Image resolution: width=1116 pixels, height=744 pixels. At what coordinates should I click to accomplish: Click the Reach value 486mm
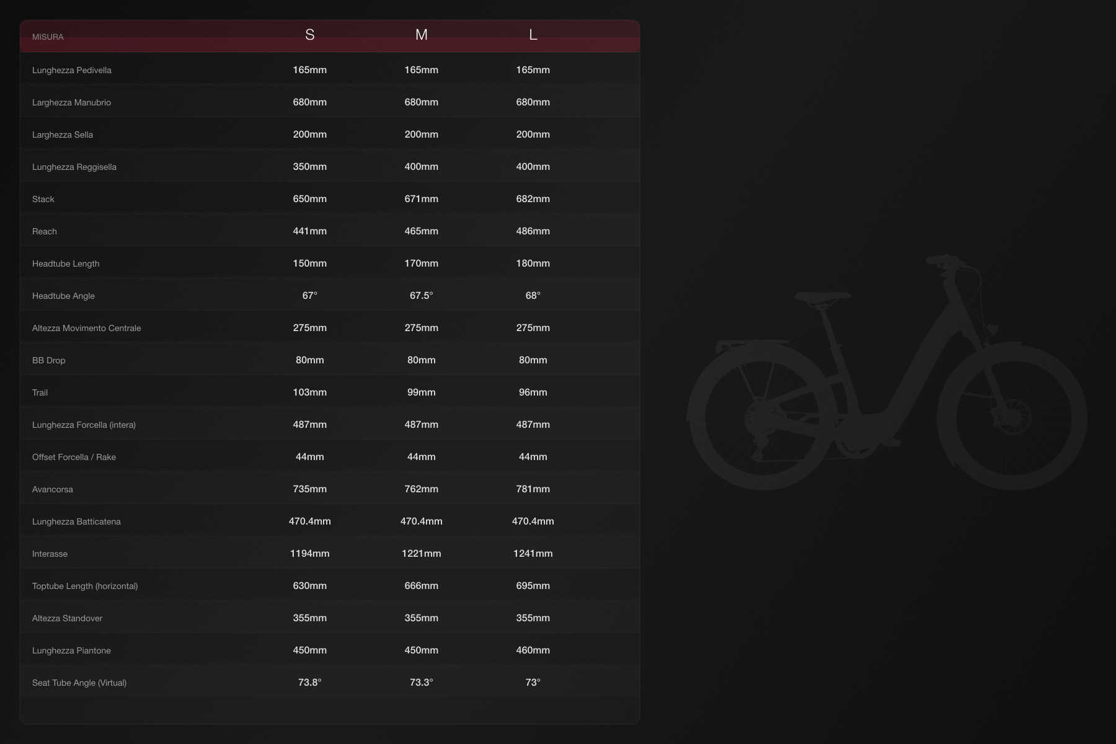pyautogui.click(x=533, y=231)
